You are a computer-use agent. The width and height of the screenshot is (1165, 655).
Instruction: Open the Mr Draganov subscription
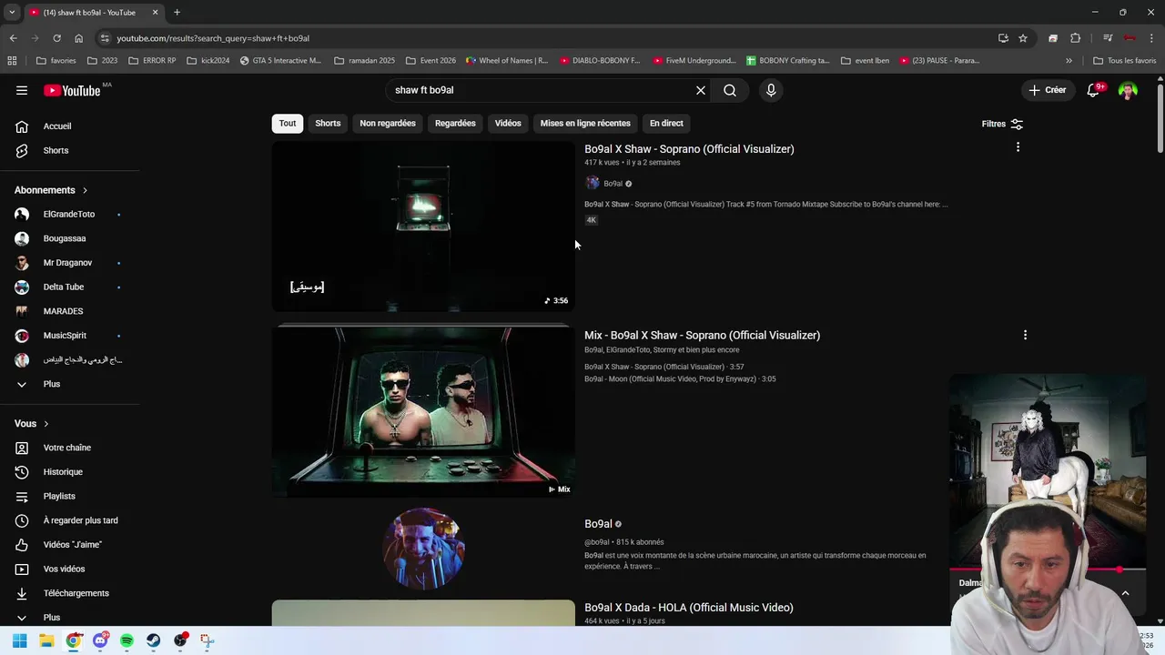pos(69,263)
